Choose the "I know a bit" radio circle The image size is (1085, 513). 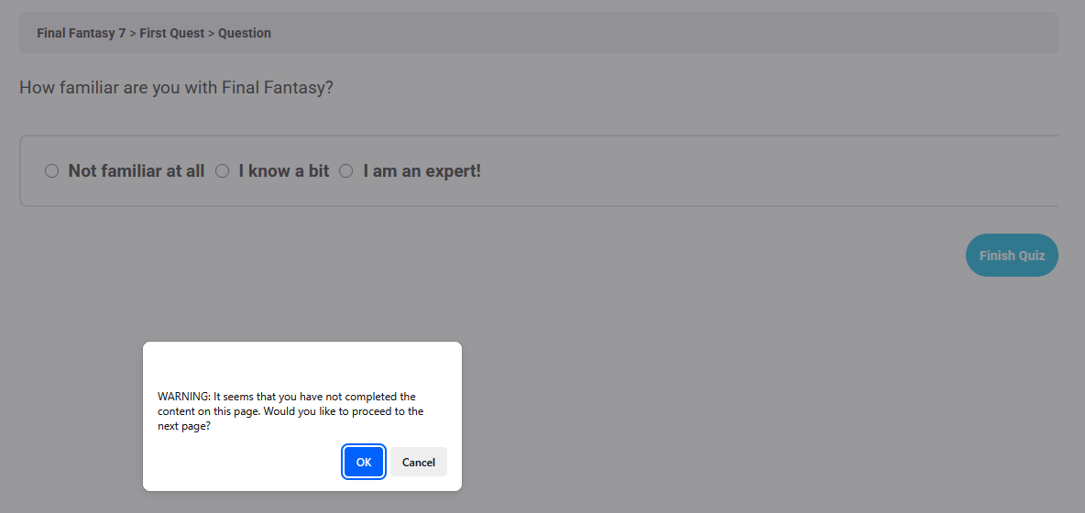pos(222,170)
